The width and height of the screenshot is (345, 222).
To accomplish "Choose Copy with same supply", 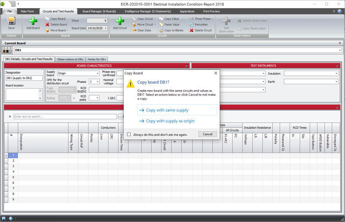I will pos(177,110).
